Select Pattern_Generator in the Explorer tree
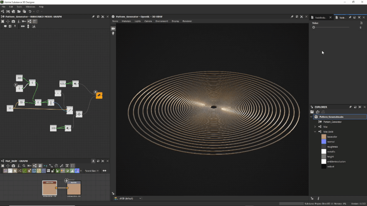367x206 pixels. click(332, 122)
